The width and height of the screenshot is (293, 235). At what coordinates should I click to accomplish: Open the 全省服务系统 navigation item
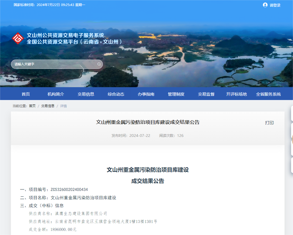pos(268,94)
